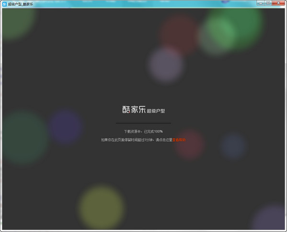Click the dark blue blurred circle on right
Viewport: 287px width, 232px height.
click(233, 147)
